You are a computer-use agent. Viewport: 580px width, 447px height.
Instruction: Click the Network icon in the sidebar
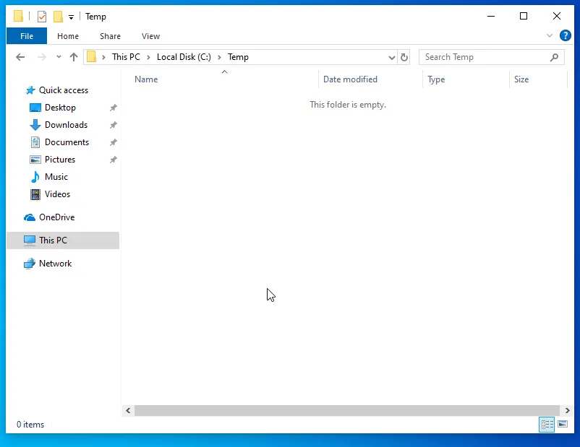click(x=30, y=264)
